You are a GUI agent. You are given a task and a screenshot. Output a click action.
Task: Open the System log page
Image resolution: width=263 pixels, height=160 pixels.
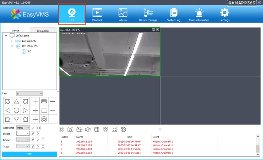[174, 15]
